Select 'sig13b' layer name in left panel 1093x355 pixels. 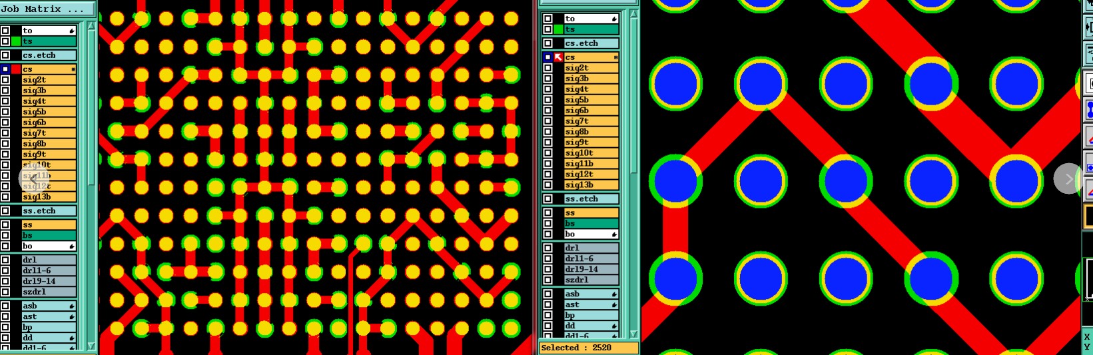[49, 196]
